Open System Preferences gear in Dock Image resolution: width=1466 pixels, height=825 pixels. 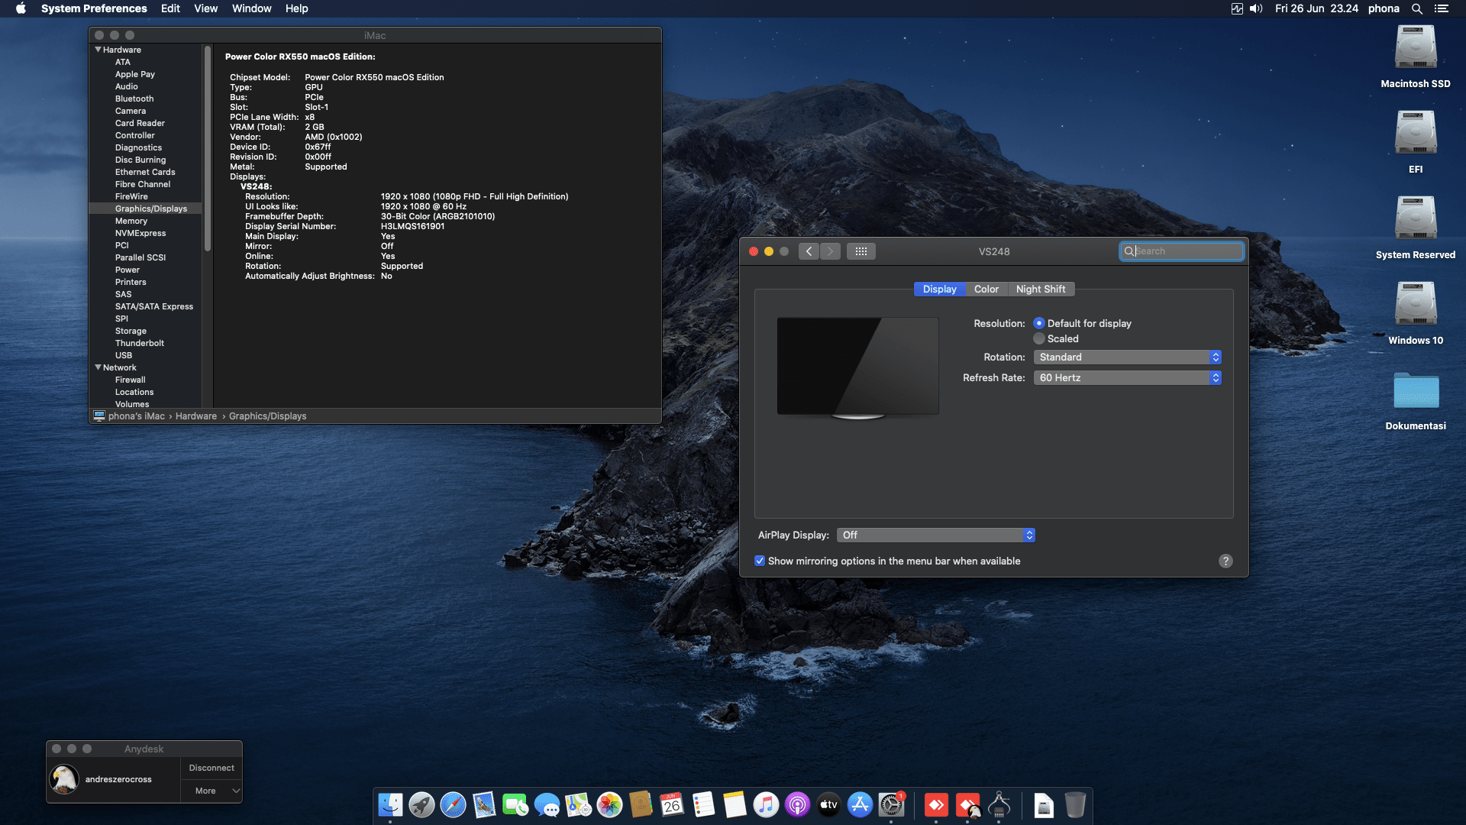tap(891, 805)
